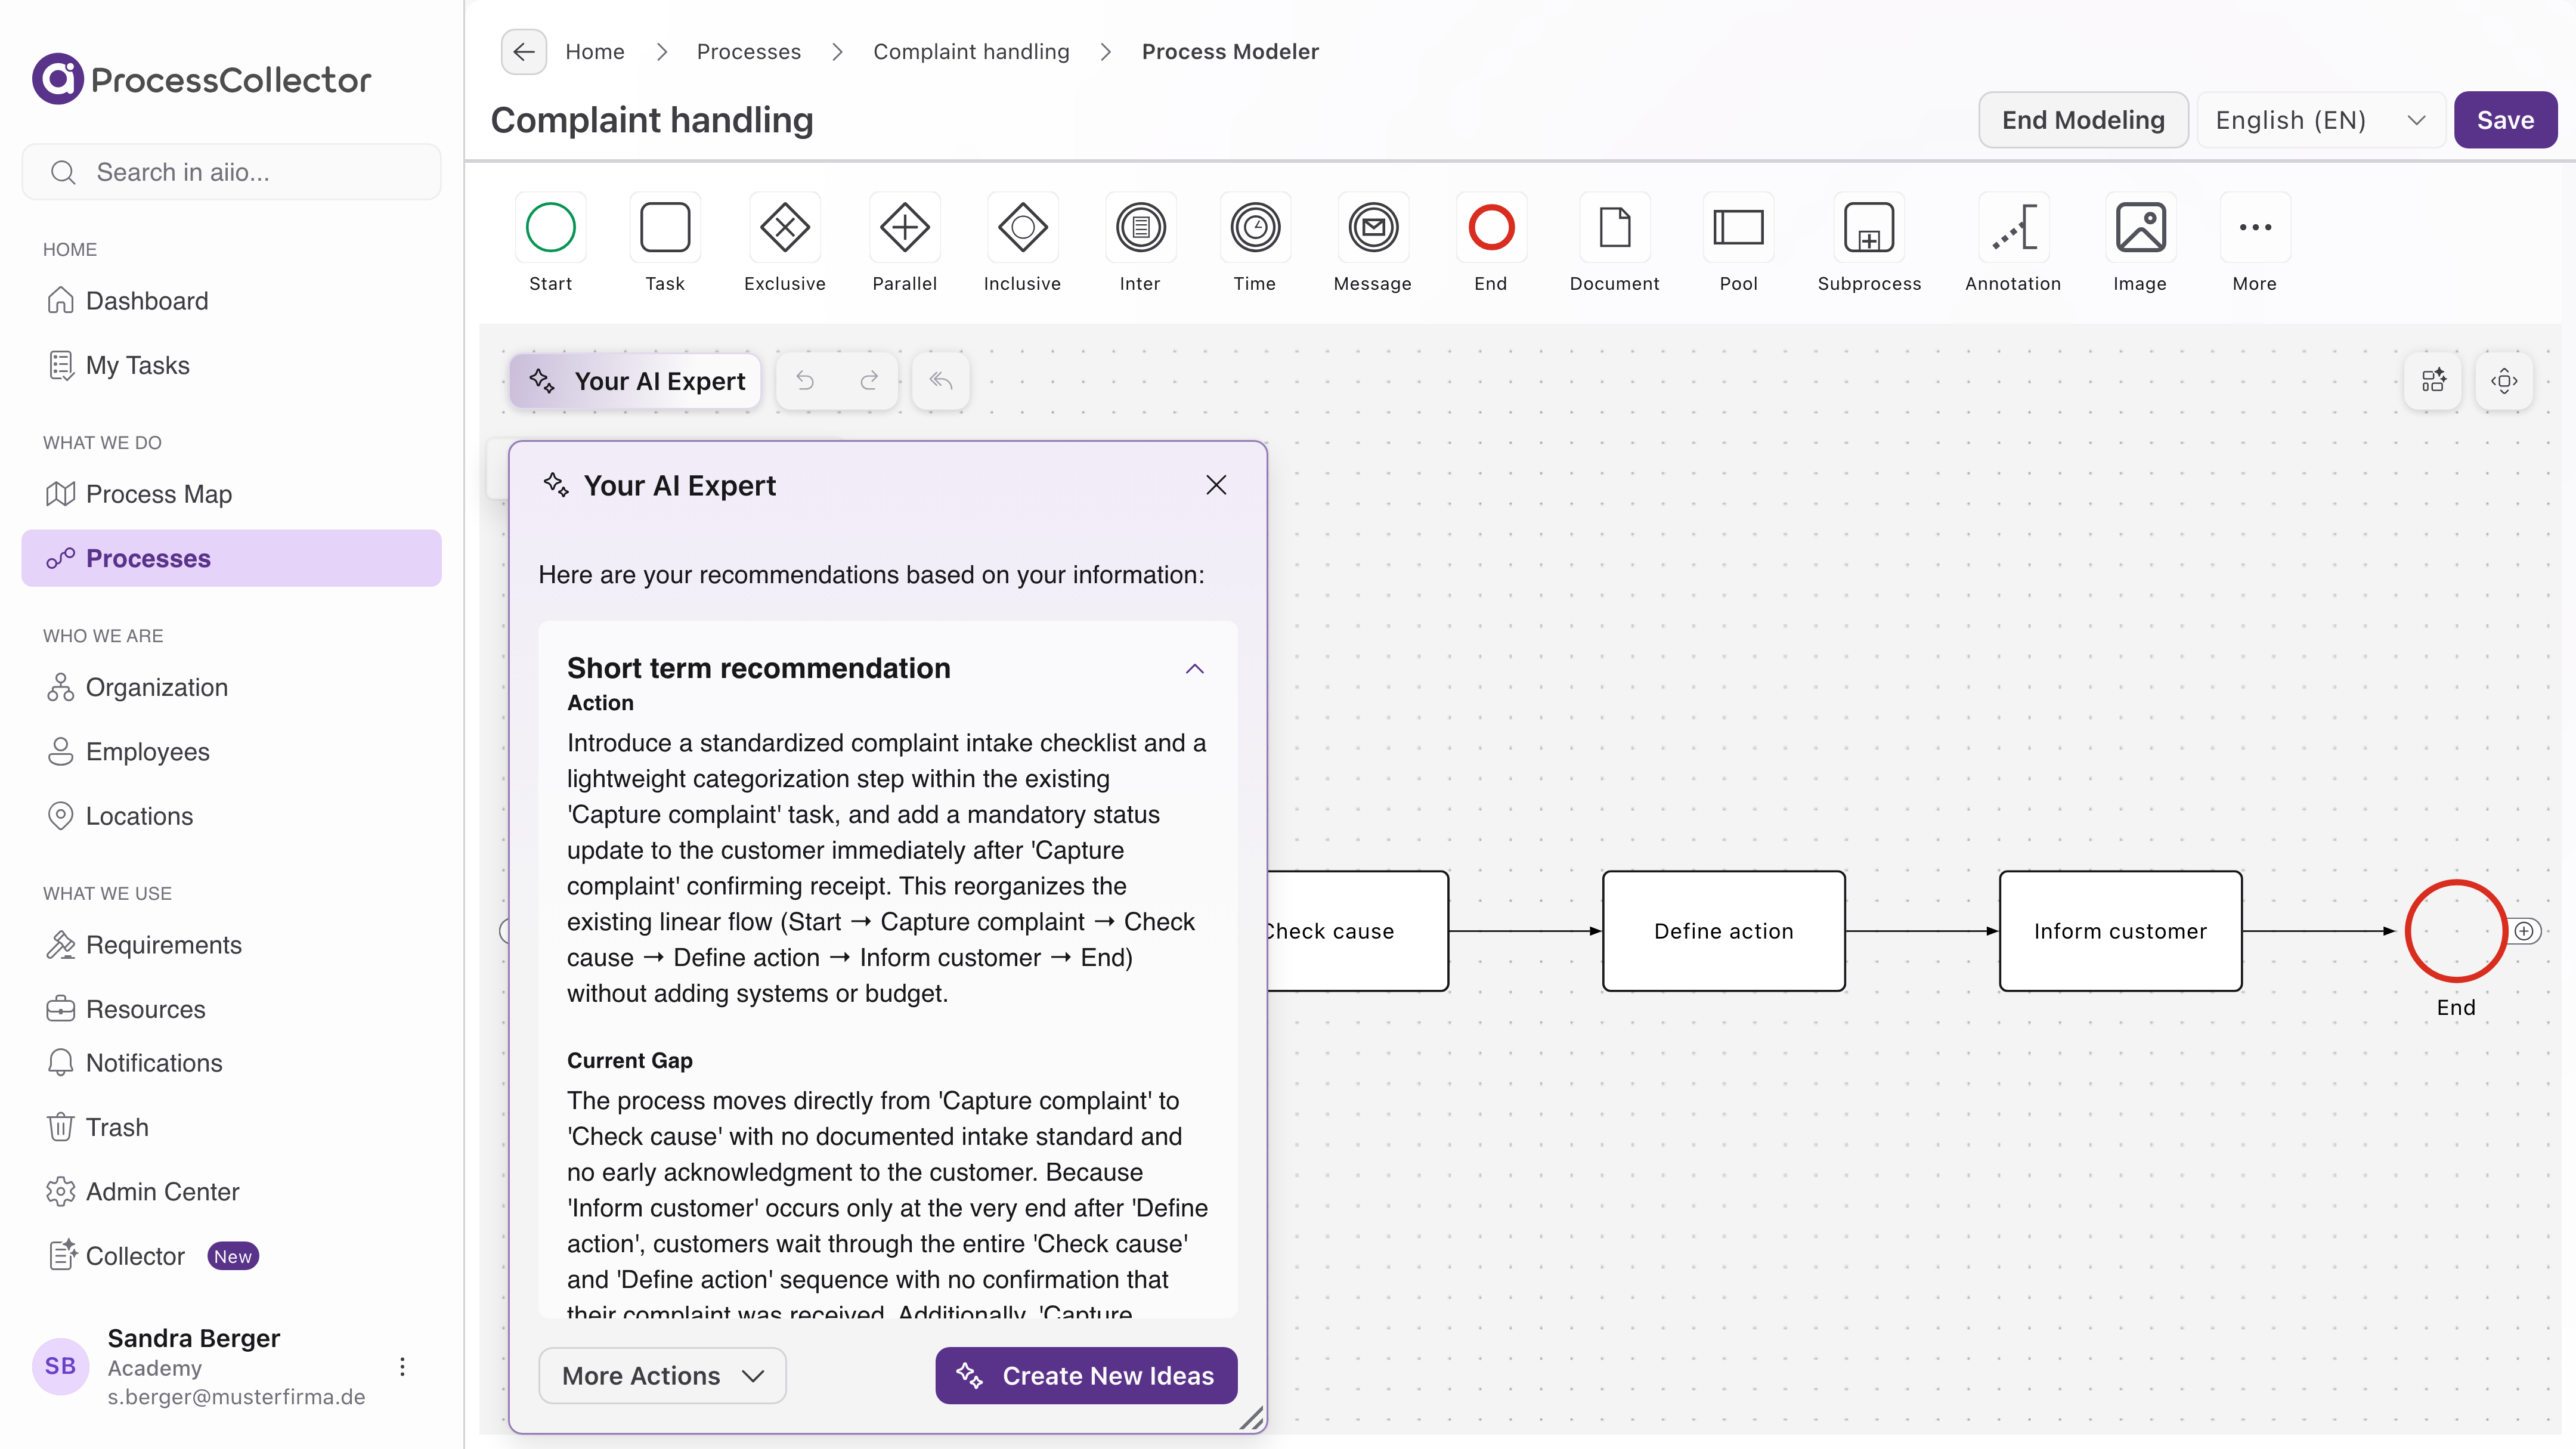Close the Your AI Expert panel
The width and height of the screenshot is (2576, 1449).
click(x=1216, y=485)
